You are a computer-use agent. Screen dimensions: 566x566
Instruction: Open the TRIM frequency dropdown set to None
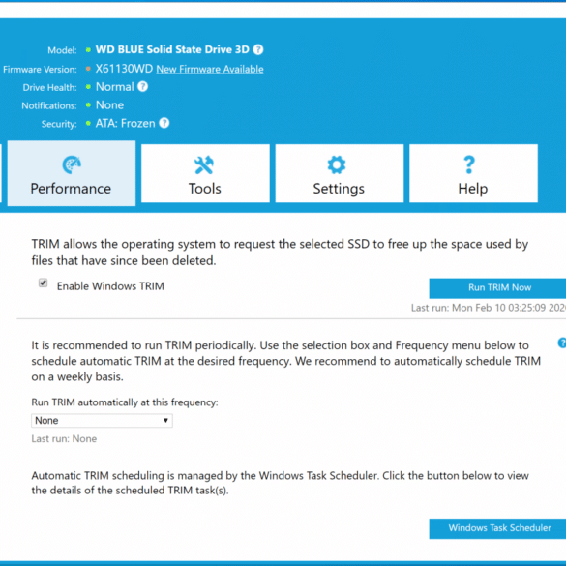pyautogui.click(x=102, y=421)
